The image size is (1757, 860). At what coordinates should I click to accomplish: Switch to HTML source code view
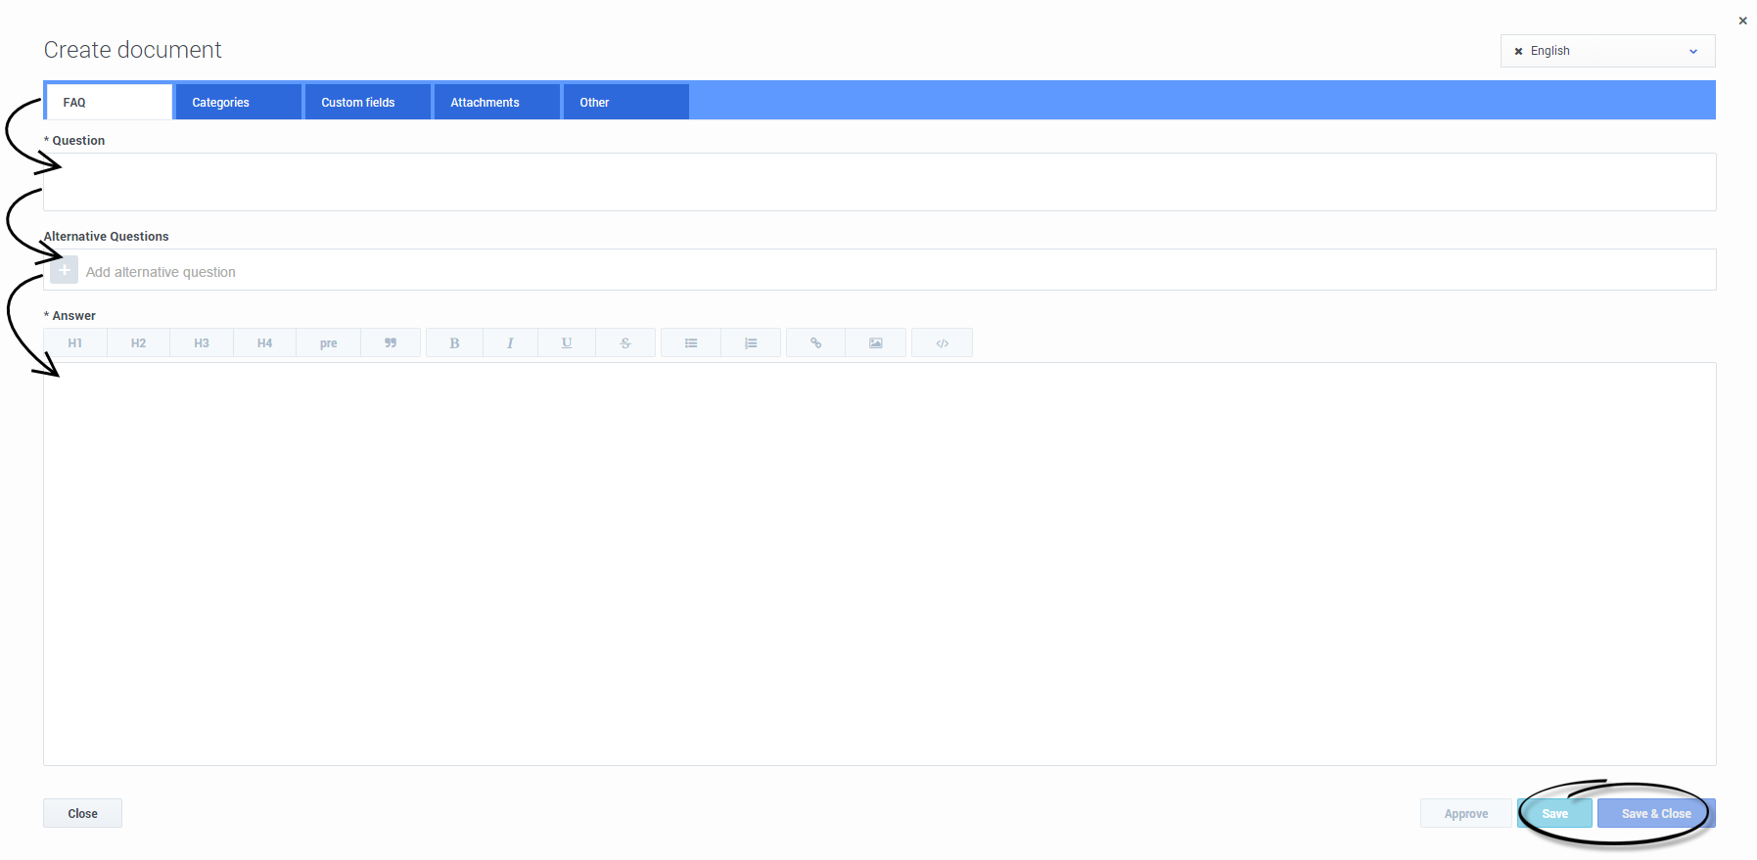click(x=942, y=343)
